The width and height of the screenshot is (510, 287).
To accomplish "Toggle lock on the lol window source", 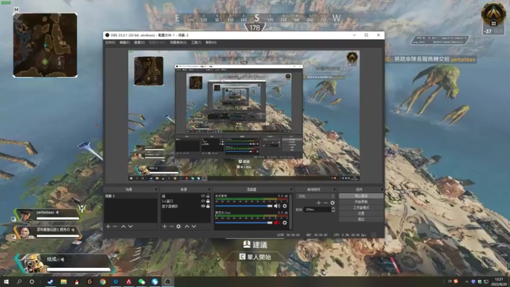I will coord(208,201).
